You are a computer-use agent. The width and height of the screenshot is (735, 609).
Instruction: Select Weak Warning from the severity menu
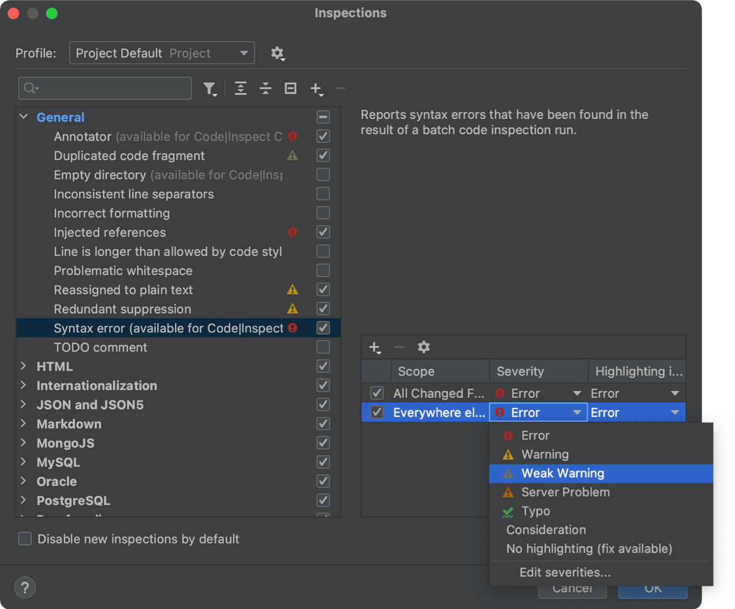point(562,473)
